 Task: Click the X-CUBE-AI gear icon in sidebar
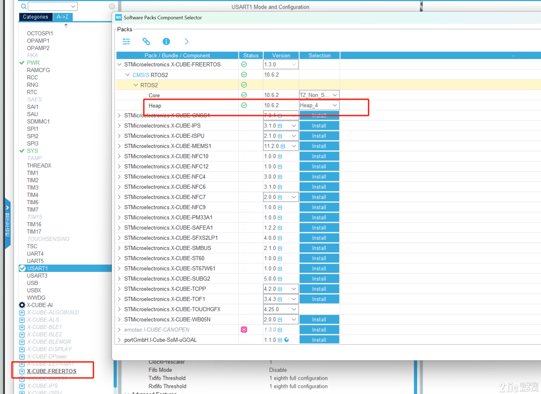coord(22,305)
